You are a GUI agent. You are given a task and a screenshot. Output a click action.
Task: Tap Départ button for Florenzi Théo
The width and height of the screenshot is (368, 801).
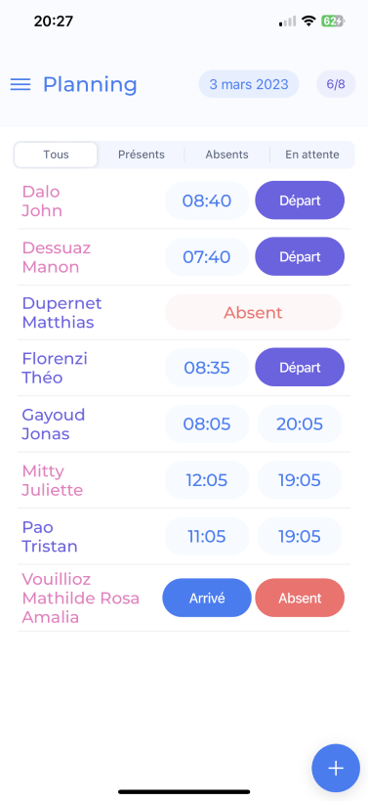(x=300, y=368)
